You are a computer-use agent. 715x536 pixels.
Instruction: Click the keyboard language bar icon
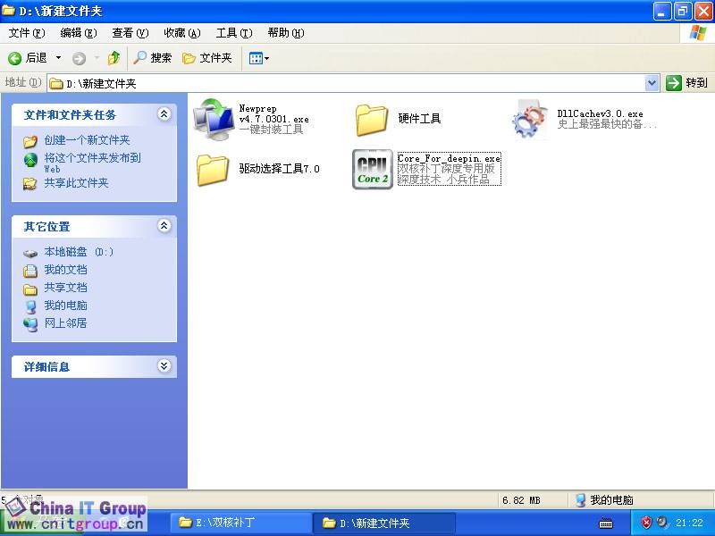click(x=606, y=523)
